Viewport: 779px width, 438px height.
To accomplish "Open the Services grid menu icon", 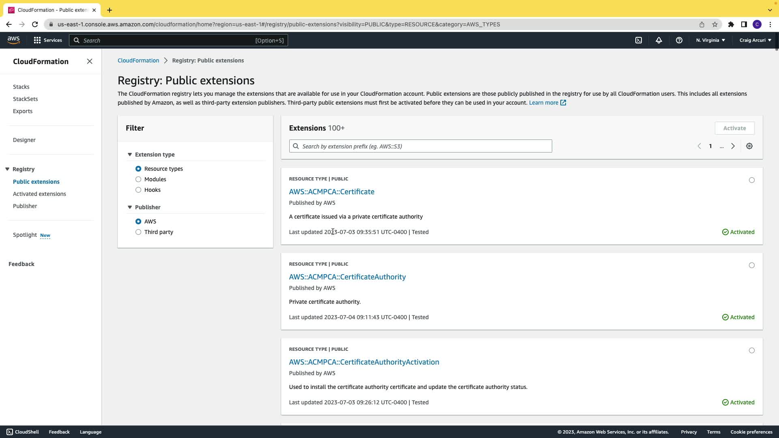I will (37, 40).
